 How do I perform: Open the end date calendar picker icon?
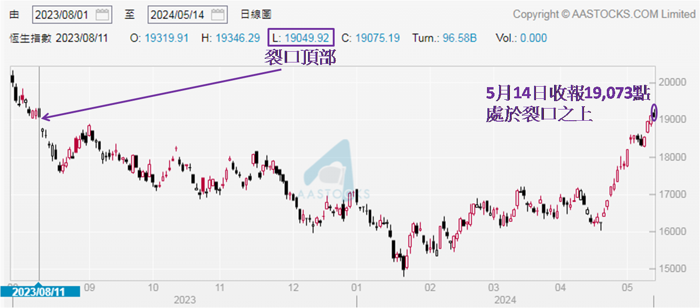(218, 14)
